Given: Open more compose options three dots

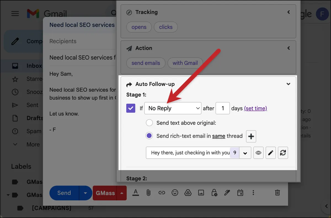Looking at the screenshot, I should (x=253, y=193).
